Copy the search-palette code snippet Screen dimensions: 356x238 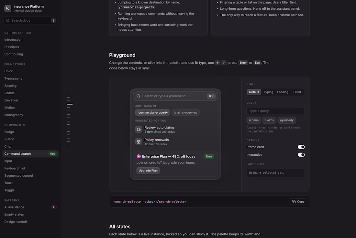(298, 202)
